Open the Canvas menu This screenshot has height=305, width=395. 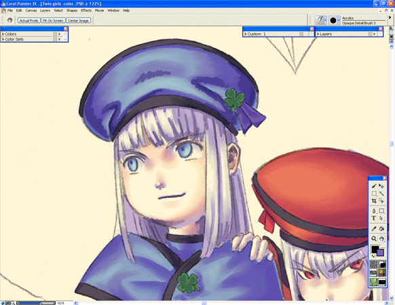coord(31,11)
